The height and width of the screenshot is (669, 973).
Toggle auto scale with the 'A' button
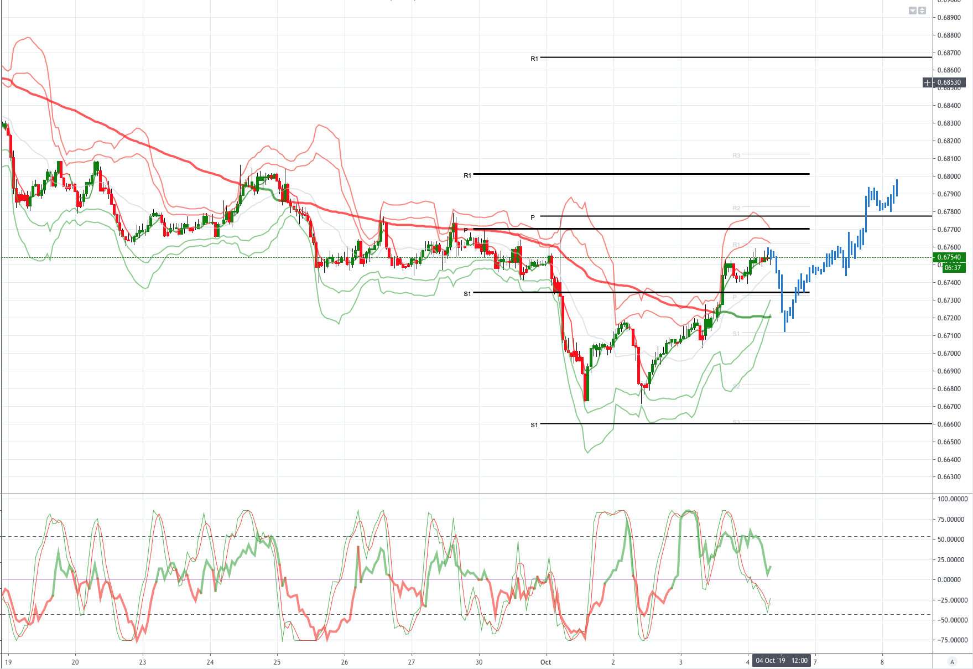click(952, 662)
